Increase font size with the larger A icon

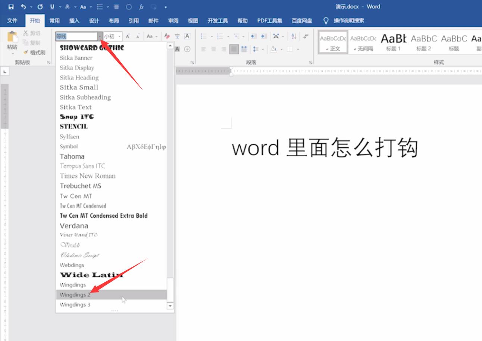pos(128,36)
